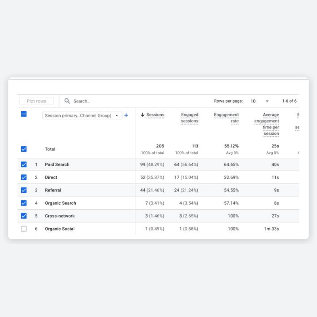Toggle the select-all header checkbox
The width and height of the screenshot is (317, 317).
point(24,114)
